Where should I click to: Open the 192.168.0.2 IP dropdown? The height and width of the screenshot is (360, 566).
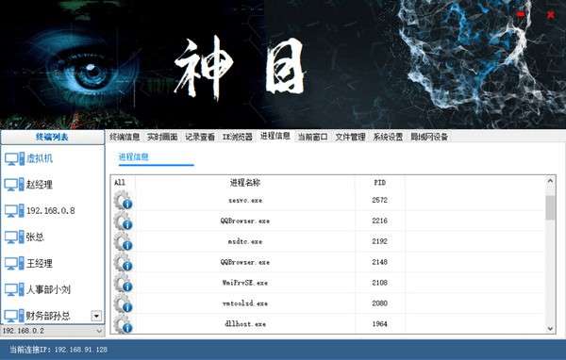pos(53,331)
